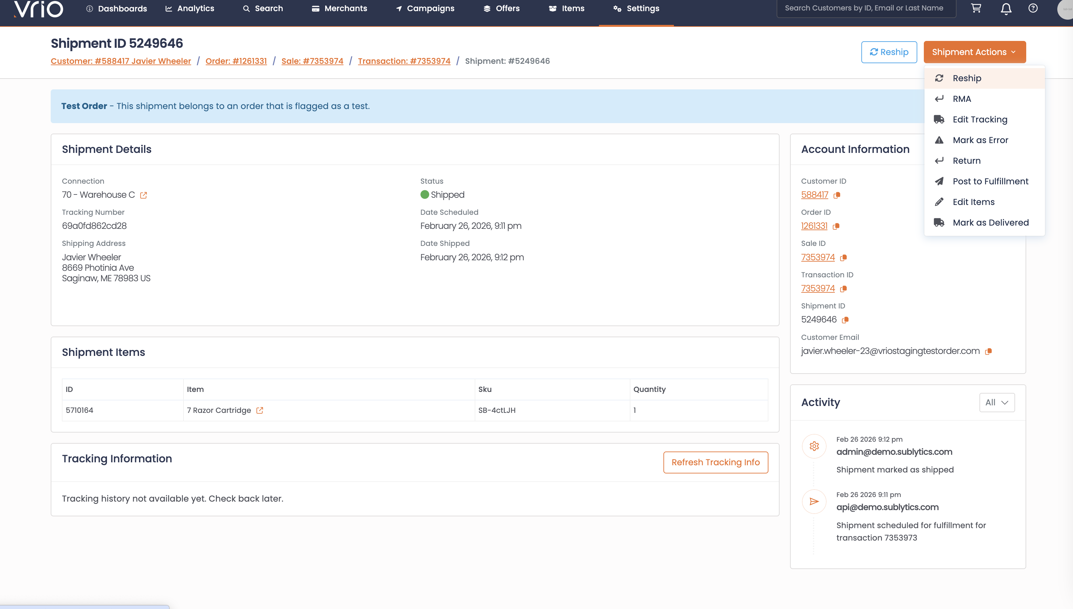Copy the Sale ID 7353974

click(844, 258)
